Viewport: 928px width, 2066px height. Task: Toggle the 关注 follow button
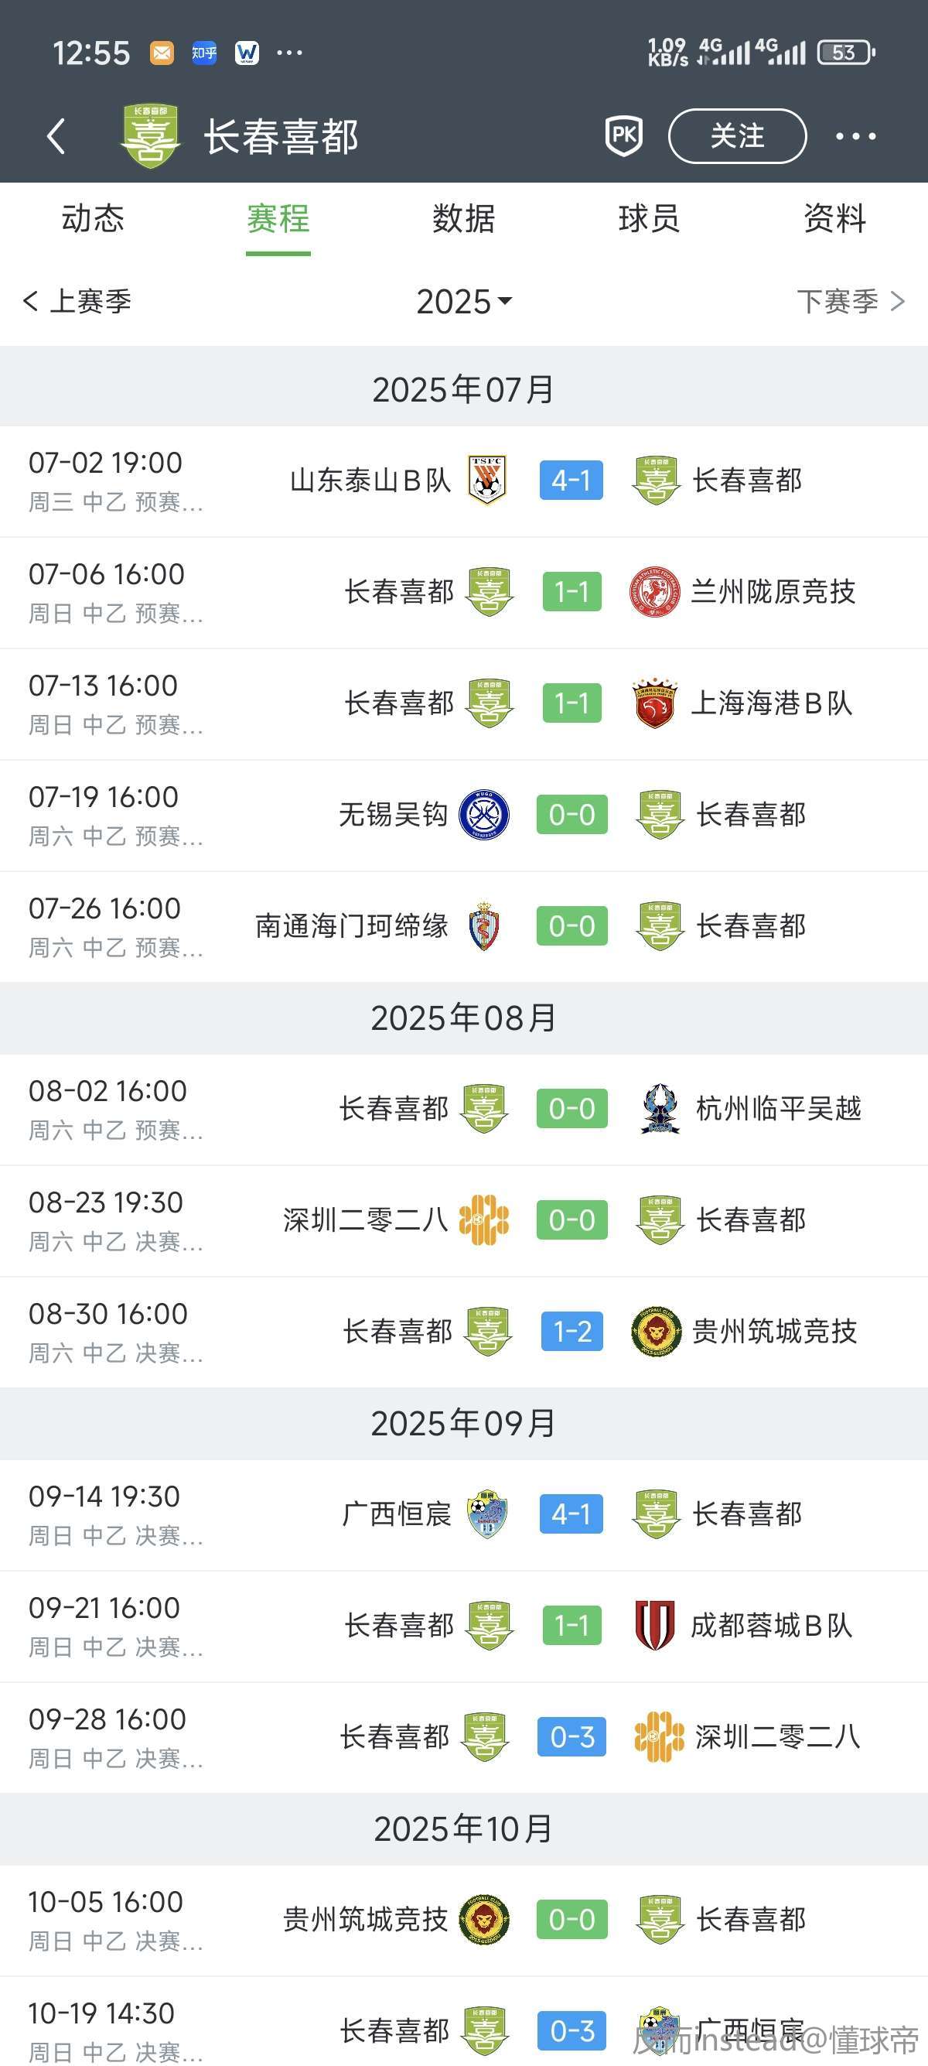pyautogui.click(x=737, y=136)
